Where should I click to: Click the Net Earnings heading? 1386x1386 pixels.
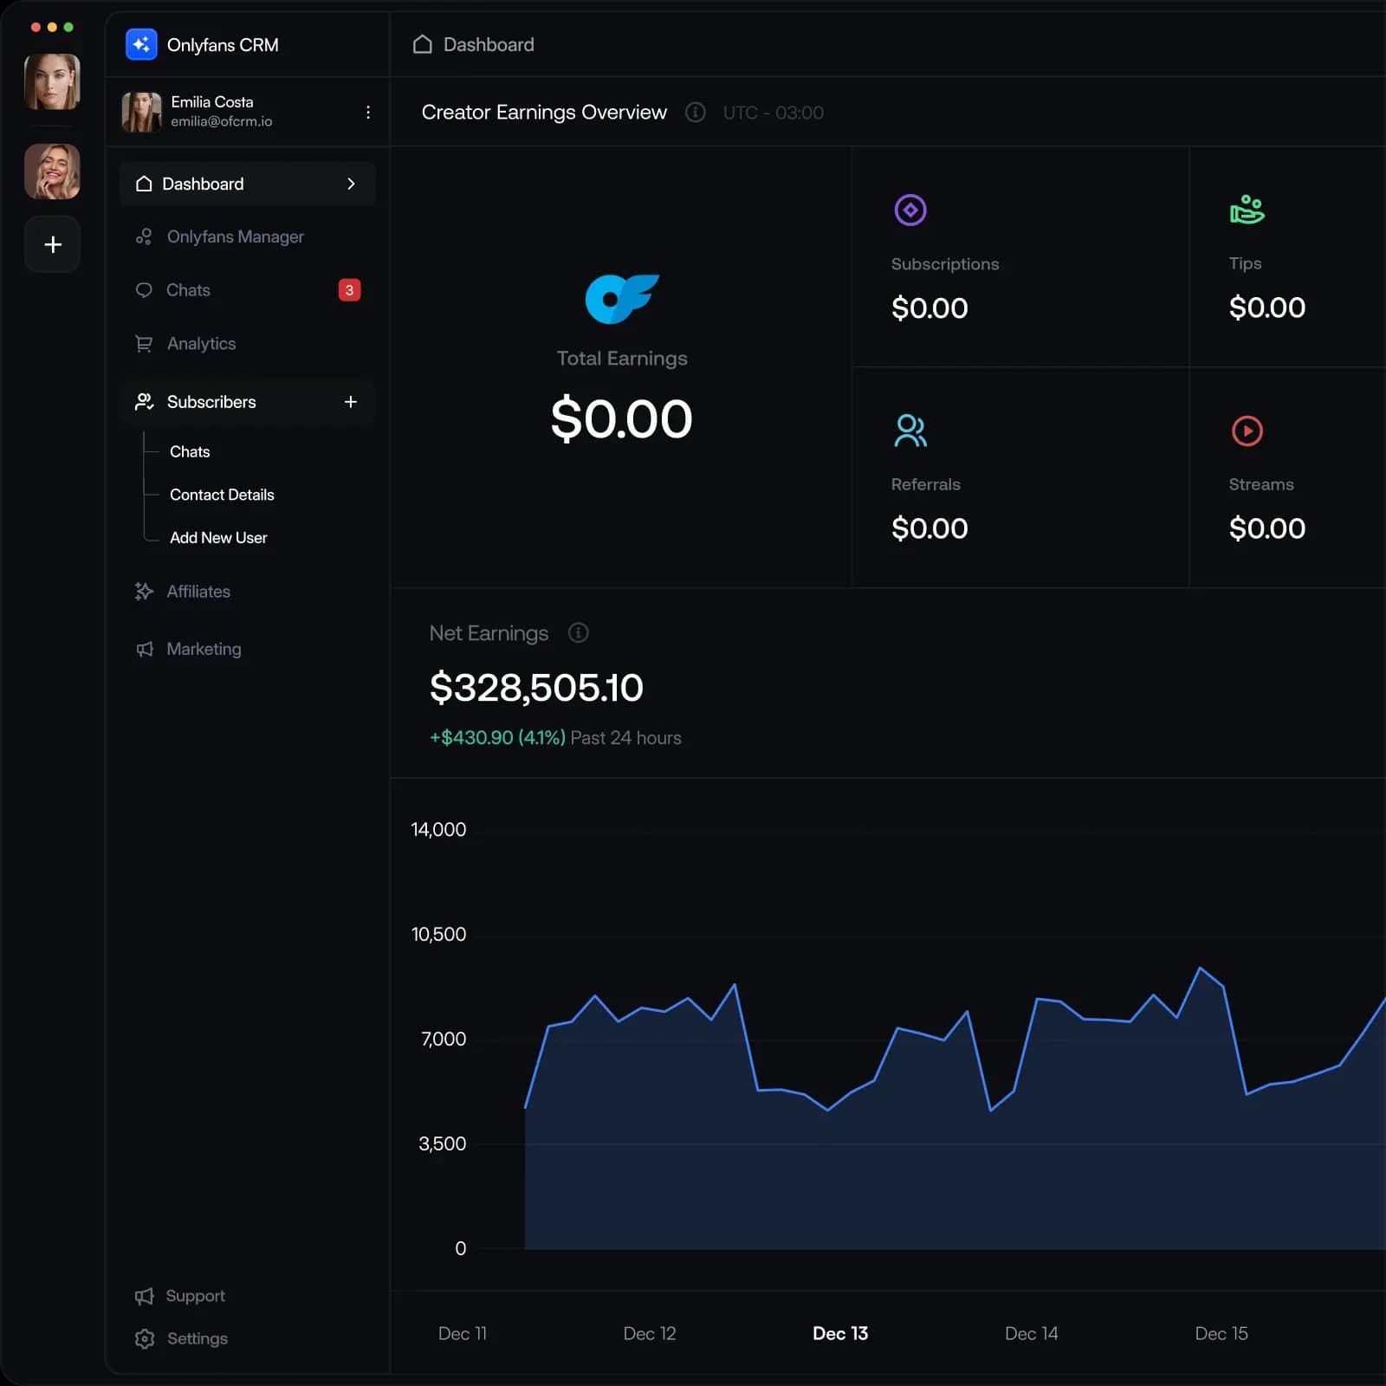pyautogui.click(x=489, y=633)
